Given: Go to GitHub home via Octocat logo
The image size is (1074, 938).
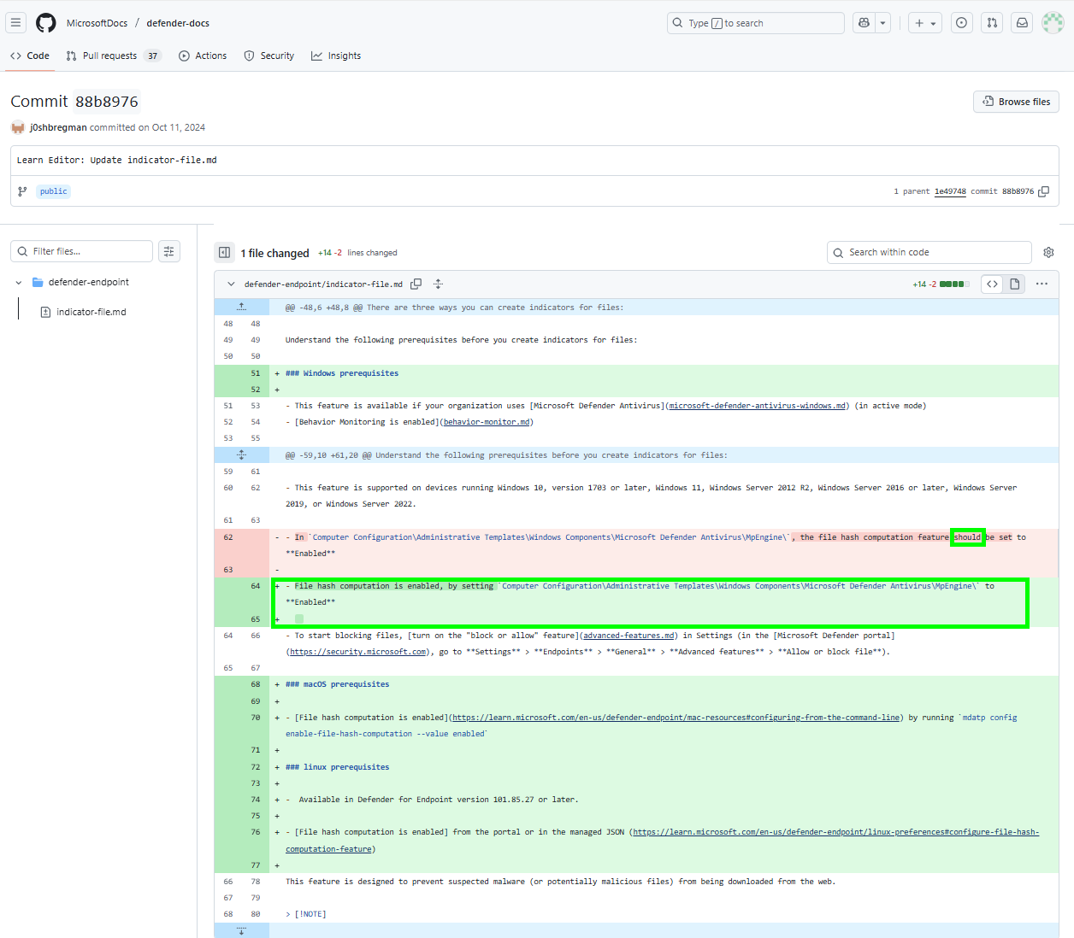Looking at the screenshot, I should point(46,23).
